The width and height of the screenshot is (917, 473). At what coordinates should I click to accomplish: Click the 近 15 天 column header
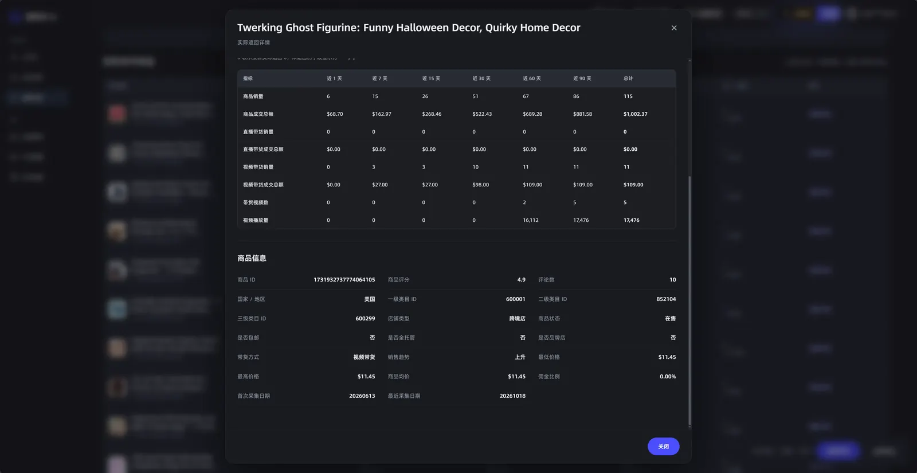[x=431, y=79]
